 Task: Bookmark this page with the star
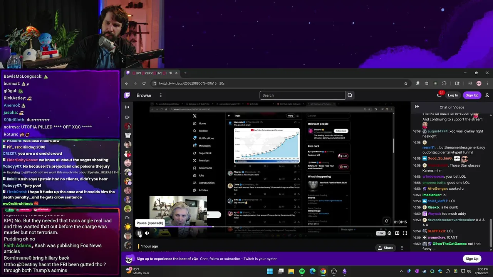click(406, 83)
